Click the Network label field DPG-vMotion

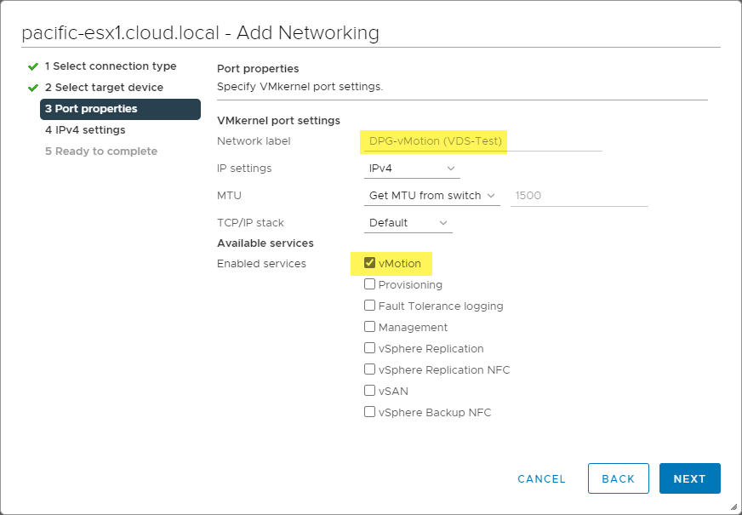(482, 141)
